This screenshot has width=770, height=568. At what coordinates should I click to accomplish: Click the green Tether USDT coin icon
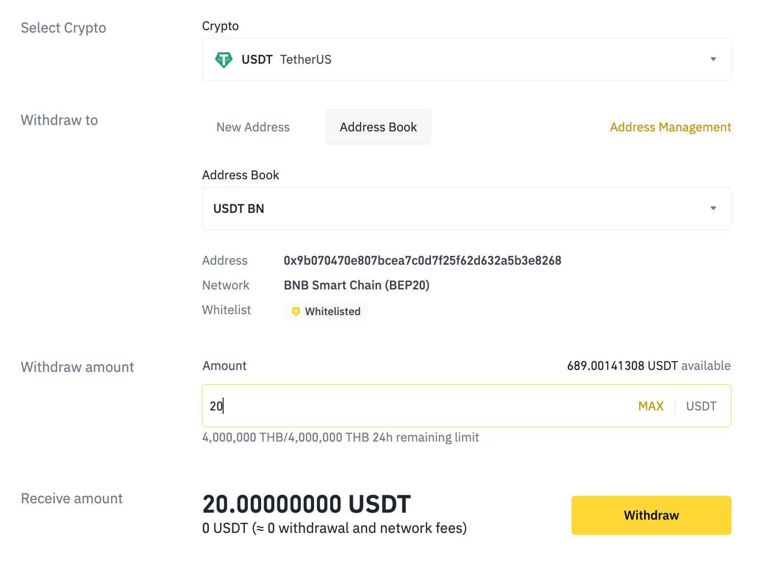(224, 60)
